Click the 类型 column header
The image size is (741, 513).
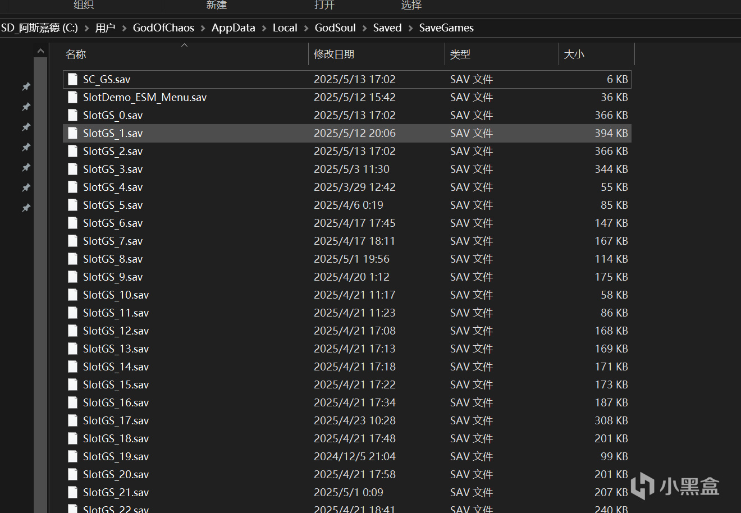(460, 54)
